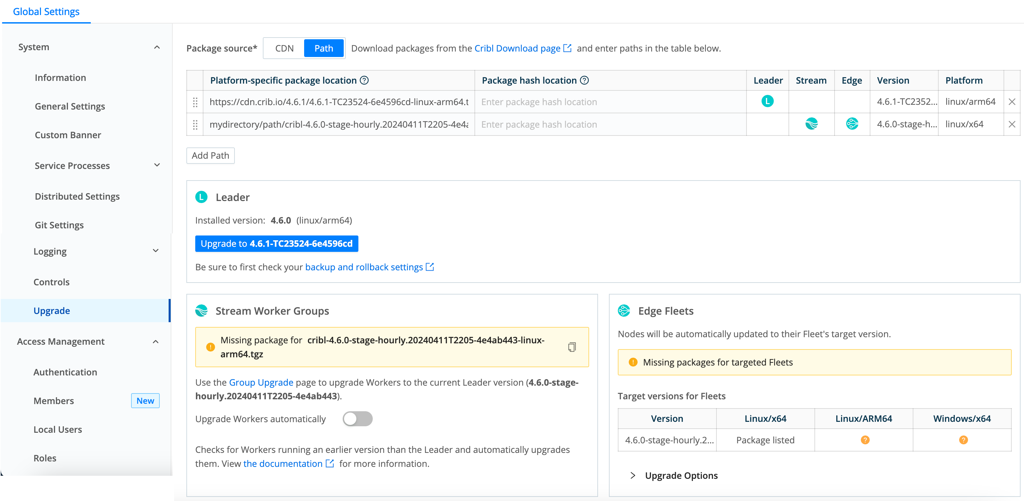
Task: Enable Upgrade Workers automatically
Action: point(357,419)
